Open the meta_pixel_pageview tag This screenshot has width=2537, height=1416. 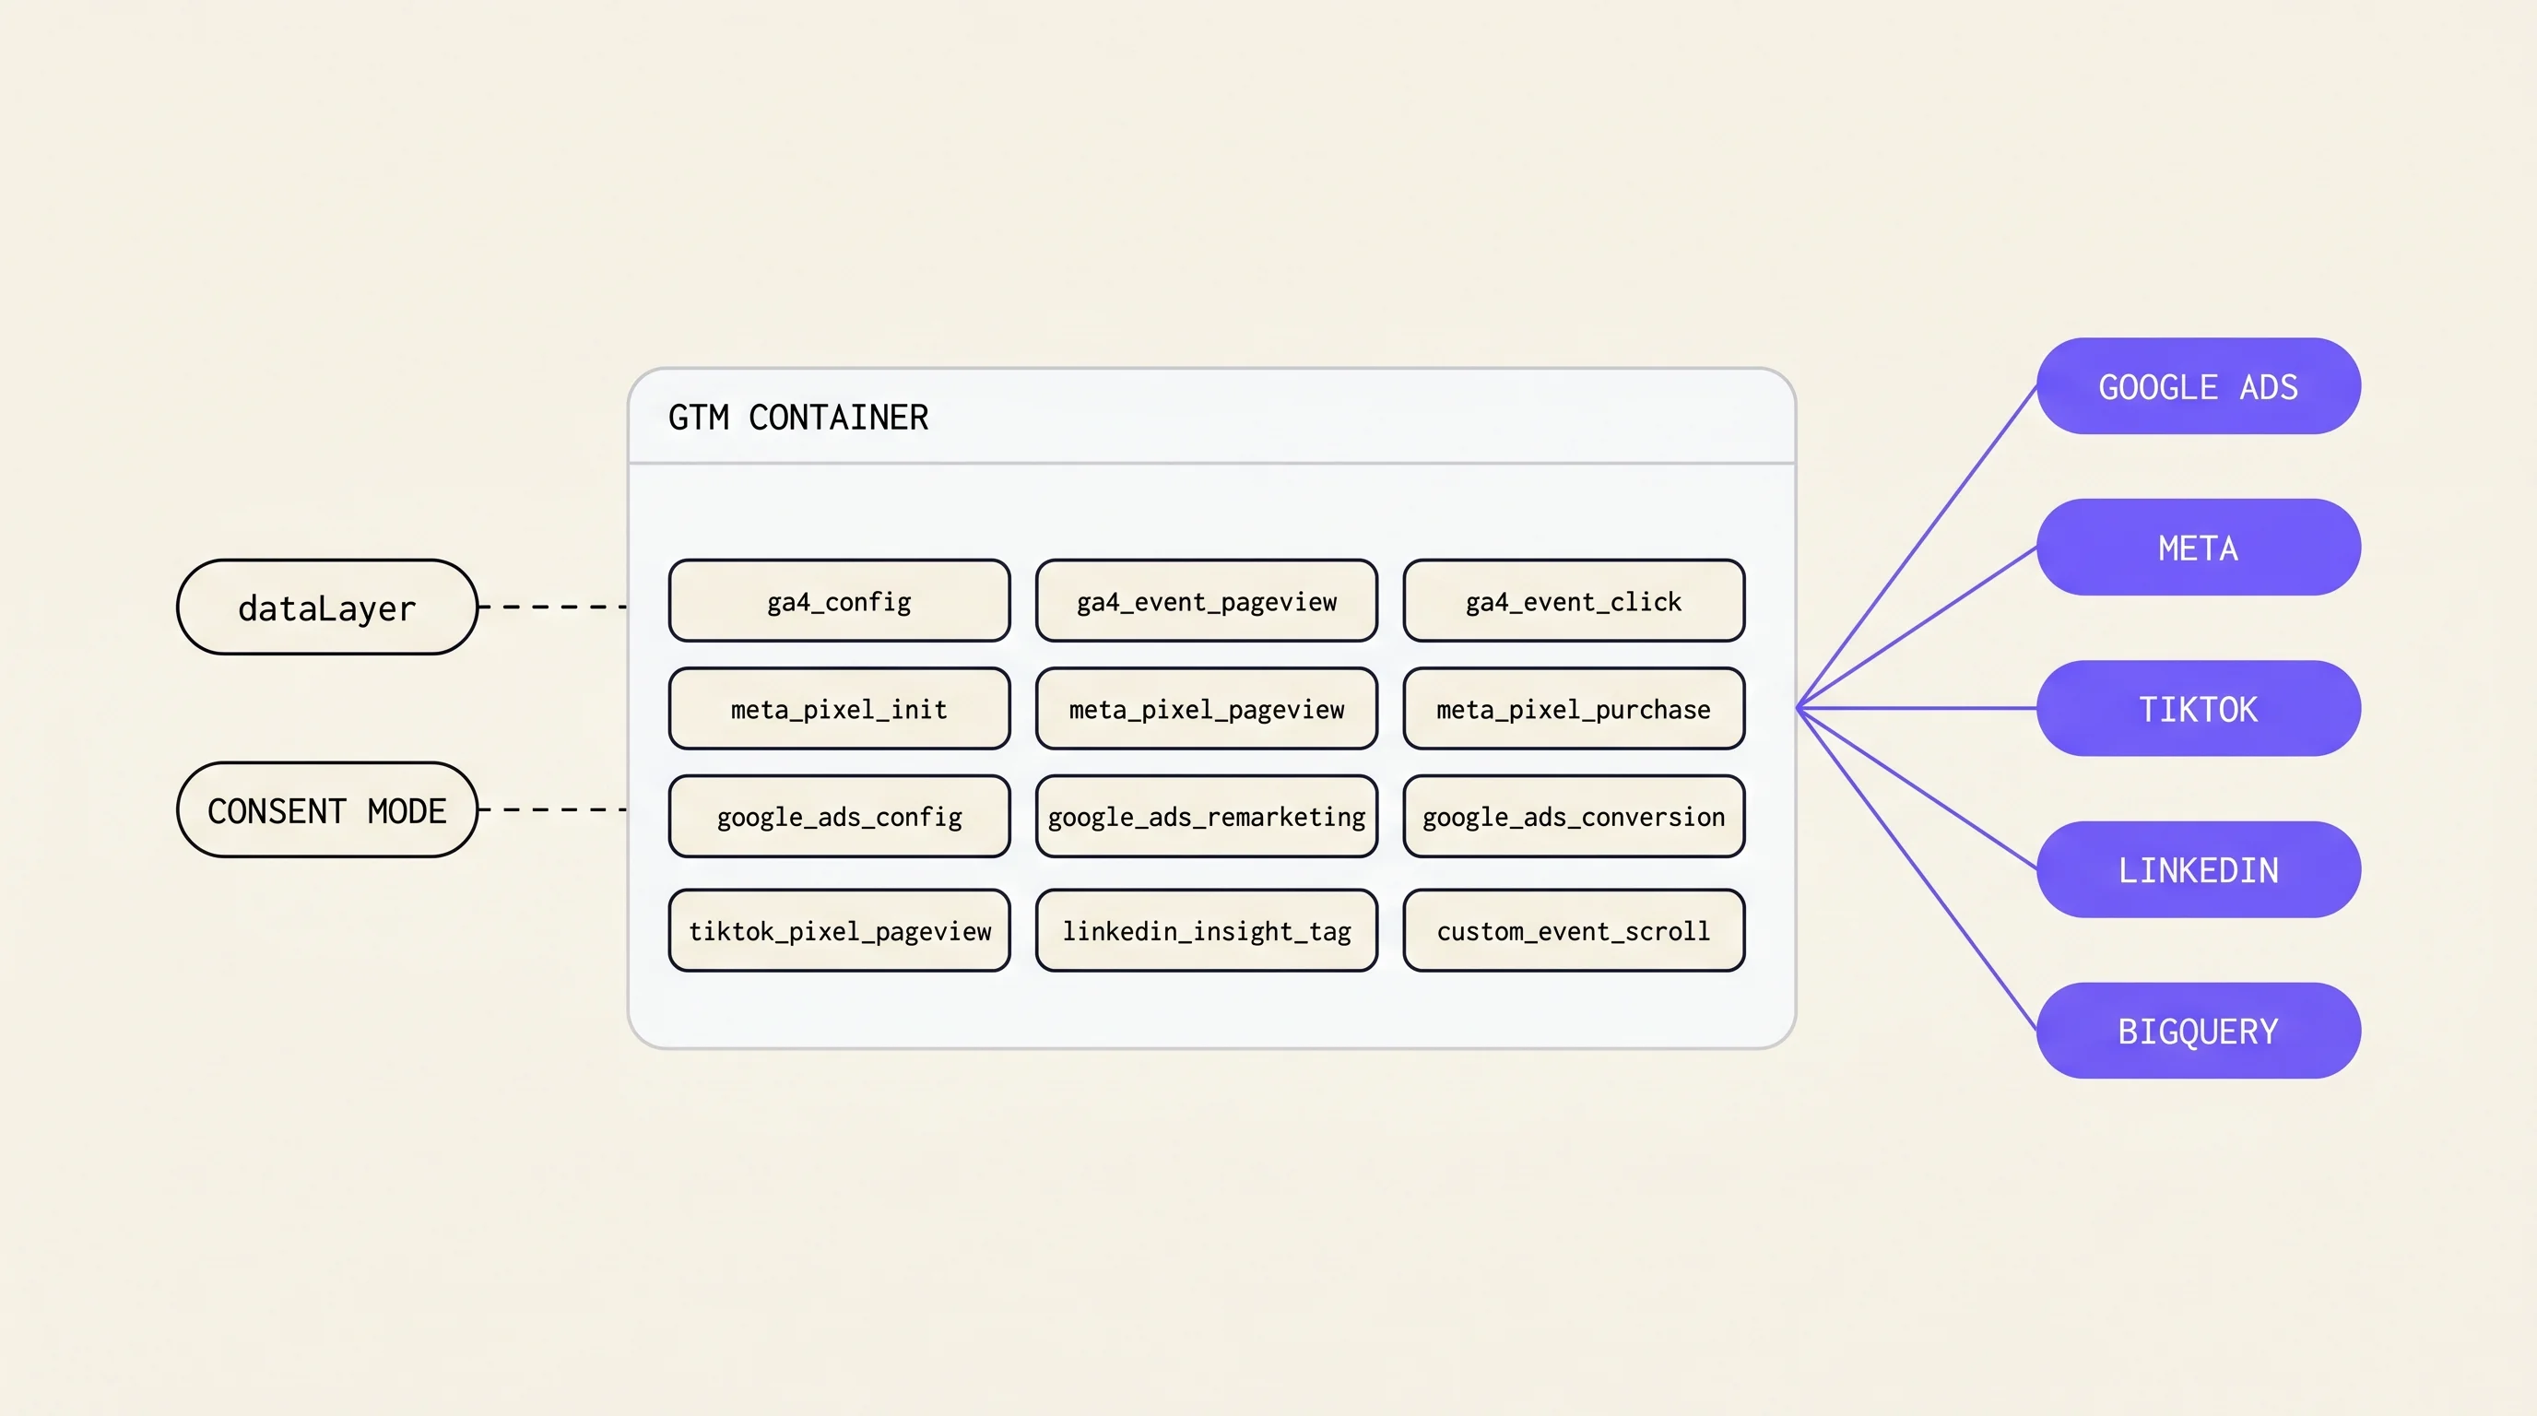point(1207,708)
